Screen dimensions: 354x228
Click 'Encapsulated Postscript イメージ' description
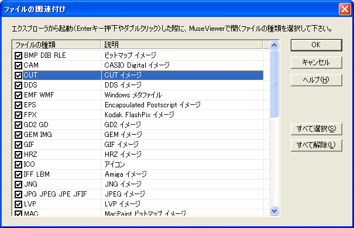(x=153, y=105)
